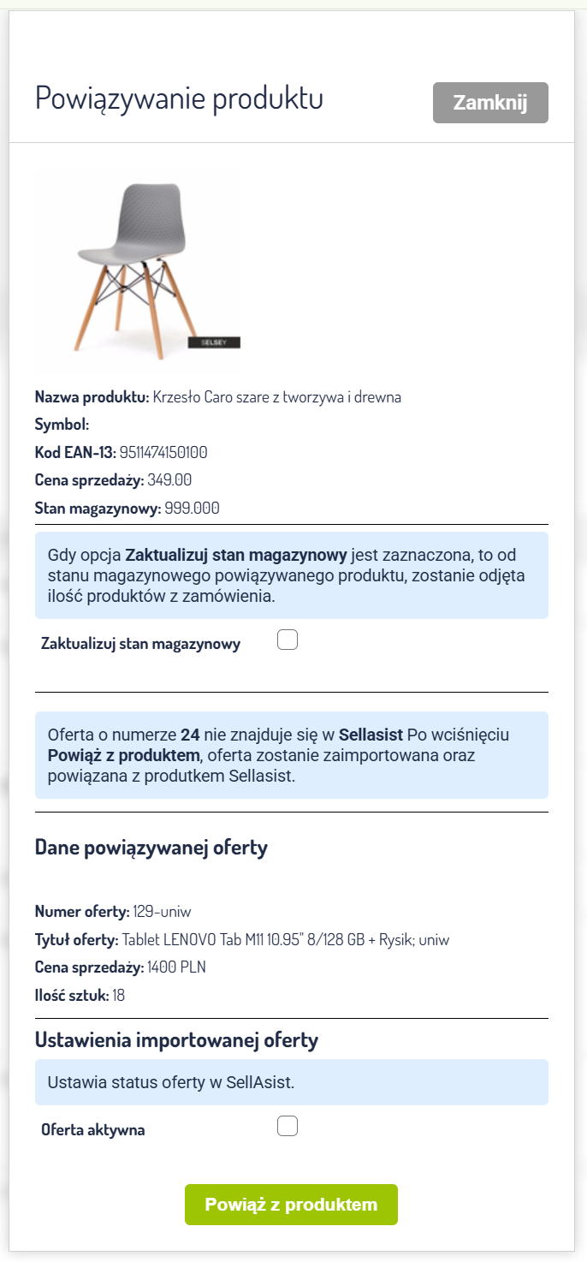The width and height of the screenshot is (587, 1262).
Task: Click the offer price 1400 PLN
Action: coord(176,967)
